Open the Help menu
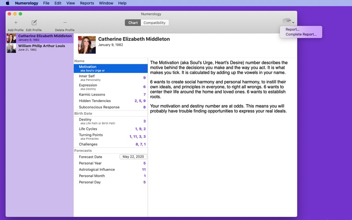The image size is (352, 220). pyautogui.click(x=122, y=3)
